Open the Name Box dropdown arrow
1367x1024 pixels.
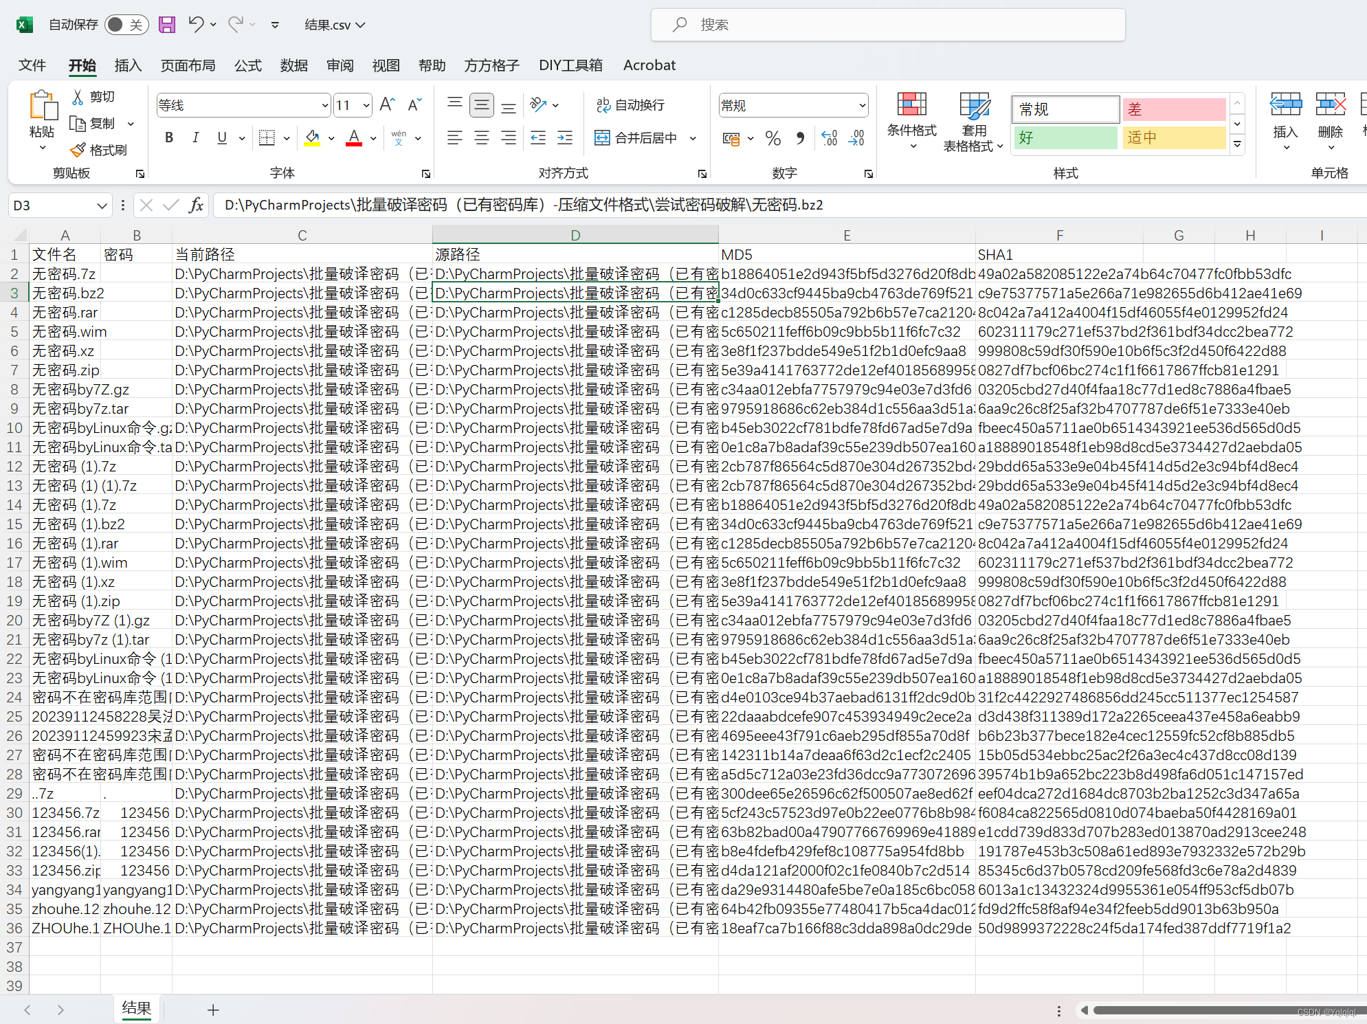102,205
